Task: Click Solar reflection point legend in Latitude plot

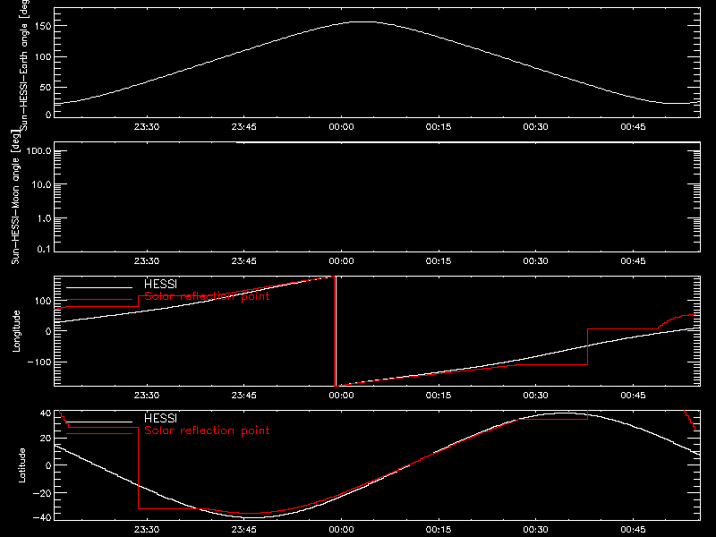Action: click(x=207, y=430)
